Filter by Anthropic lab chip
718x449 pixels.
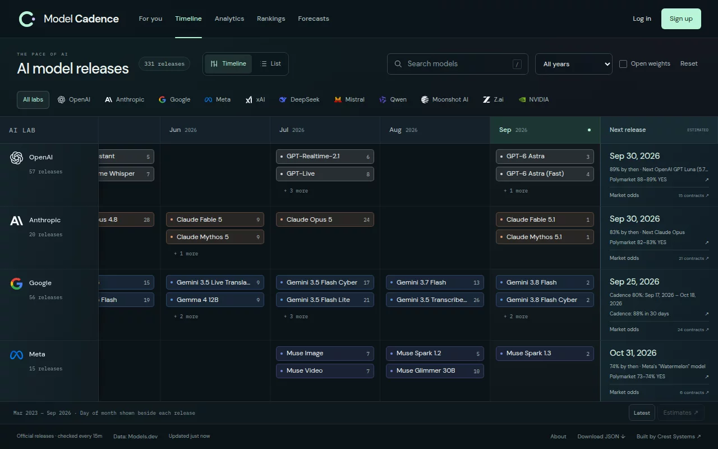point(125,99)
